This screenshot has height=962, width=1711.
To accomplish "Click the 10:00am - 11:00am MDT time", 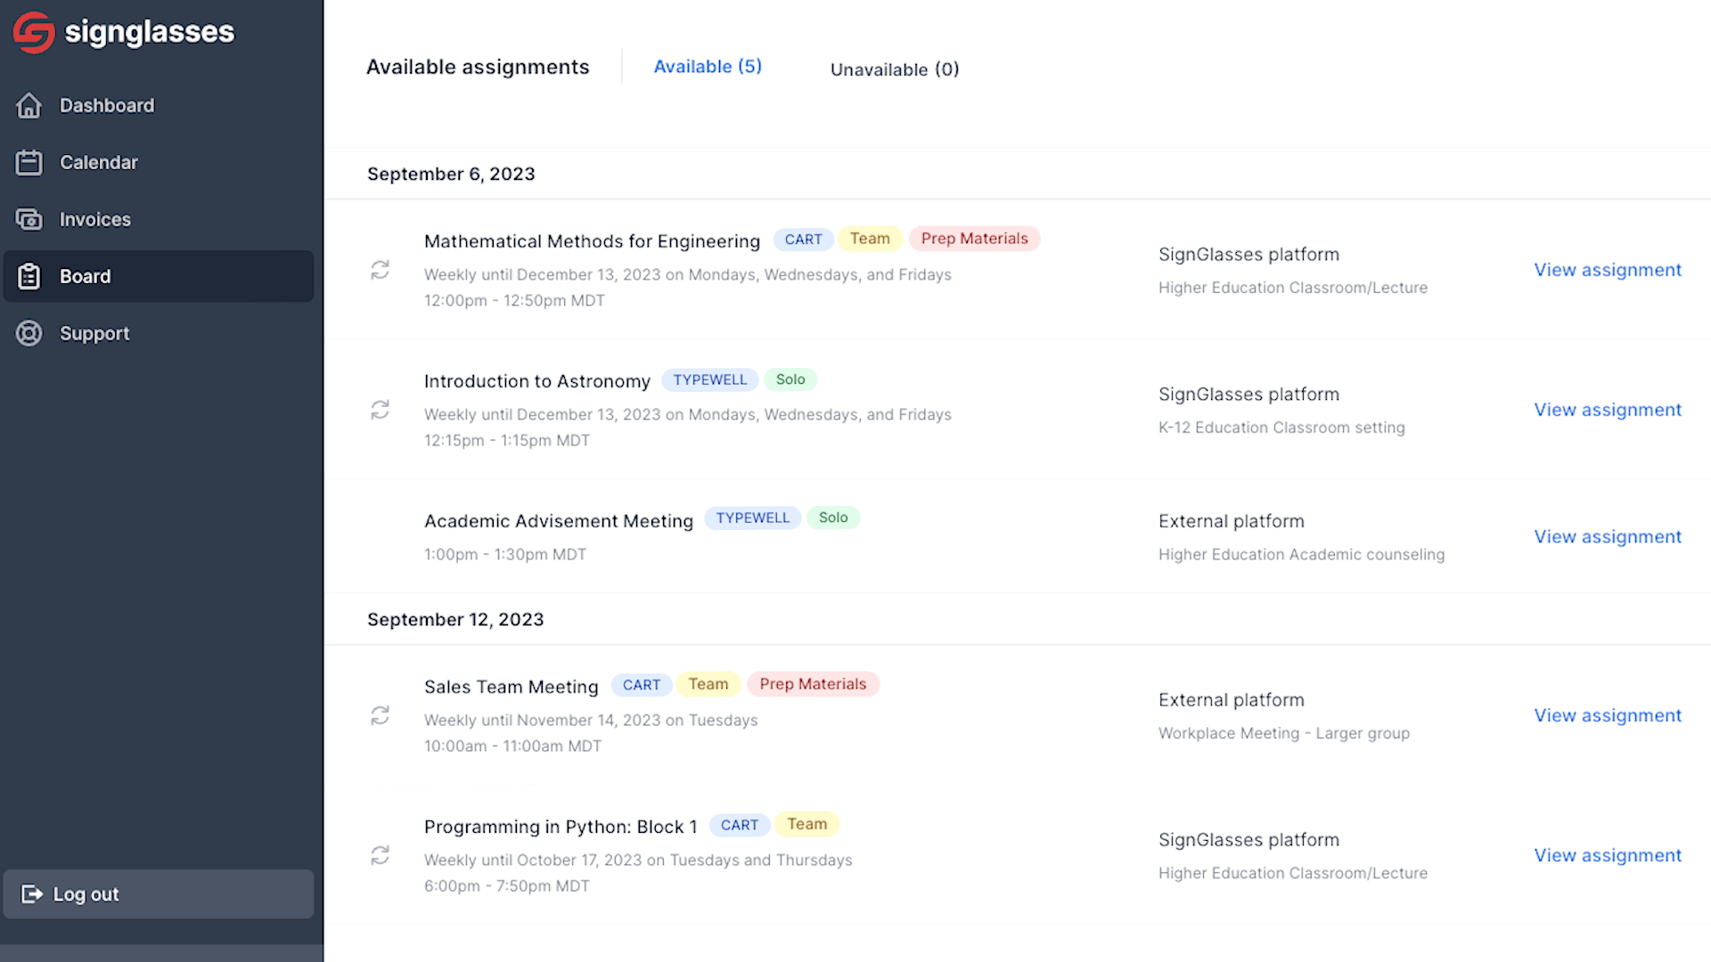I will (x=512, y=746).
